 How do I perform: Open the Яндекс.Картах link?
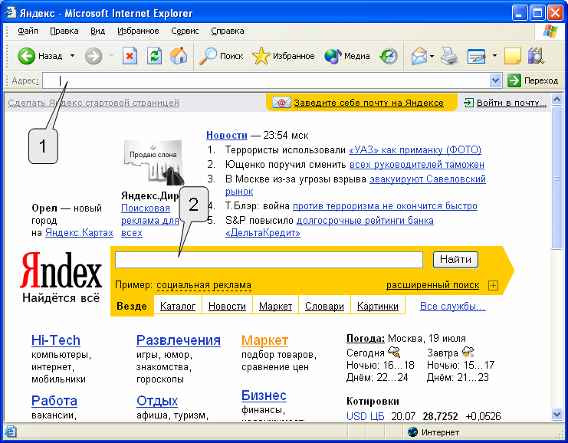coord(79,232)
